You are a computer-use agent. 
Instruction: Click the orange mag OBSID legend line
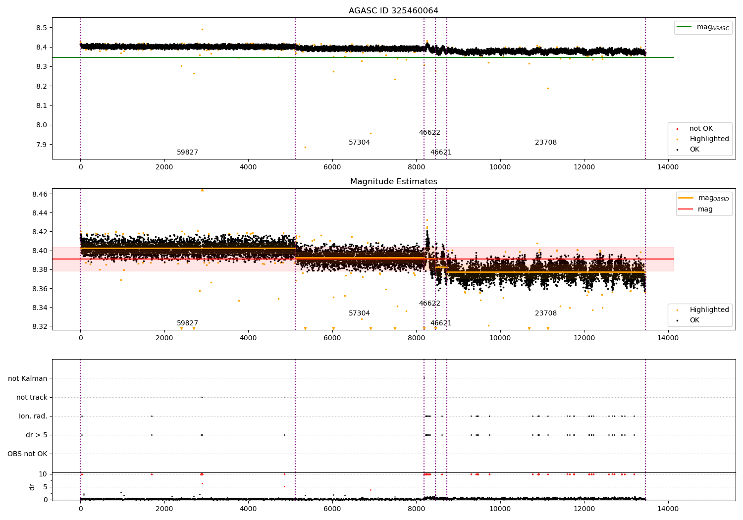686,198
